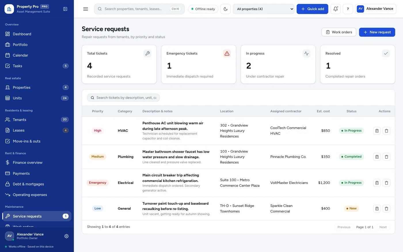This screenshot has height=252, width=403.
Task: Delete the Electrical service request
Action: point(386,183)
